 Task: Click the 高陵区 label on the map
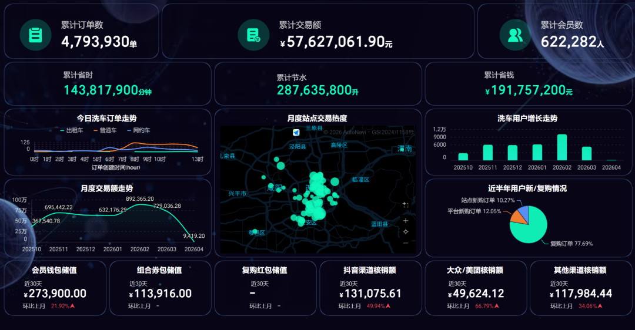tap(339, 145)
